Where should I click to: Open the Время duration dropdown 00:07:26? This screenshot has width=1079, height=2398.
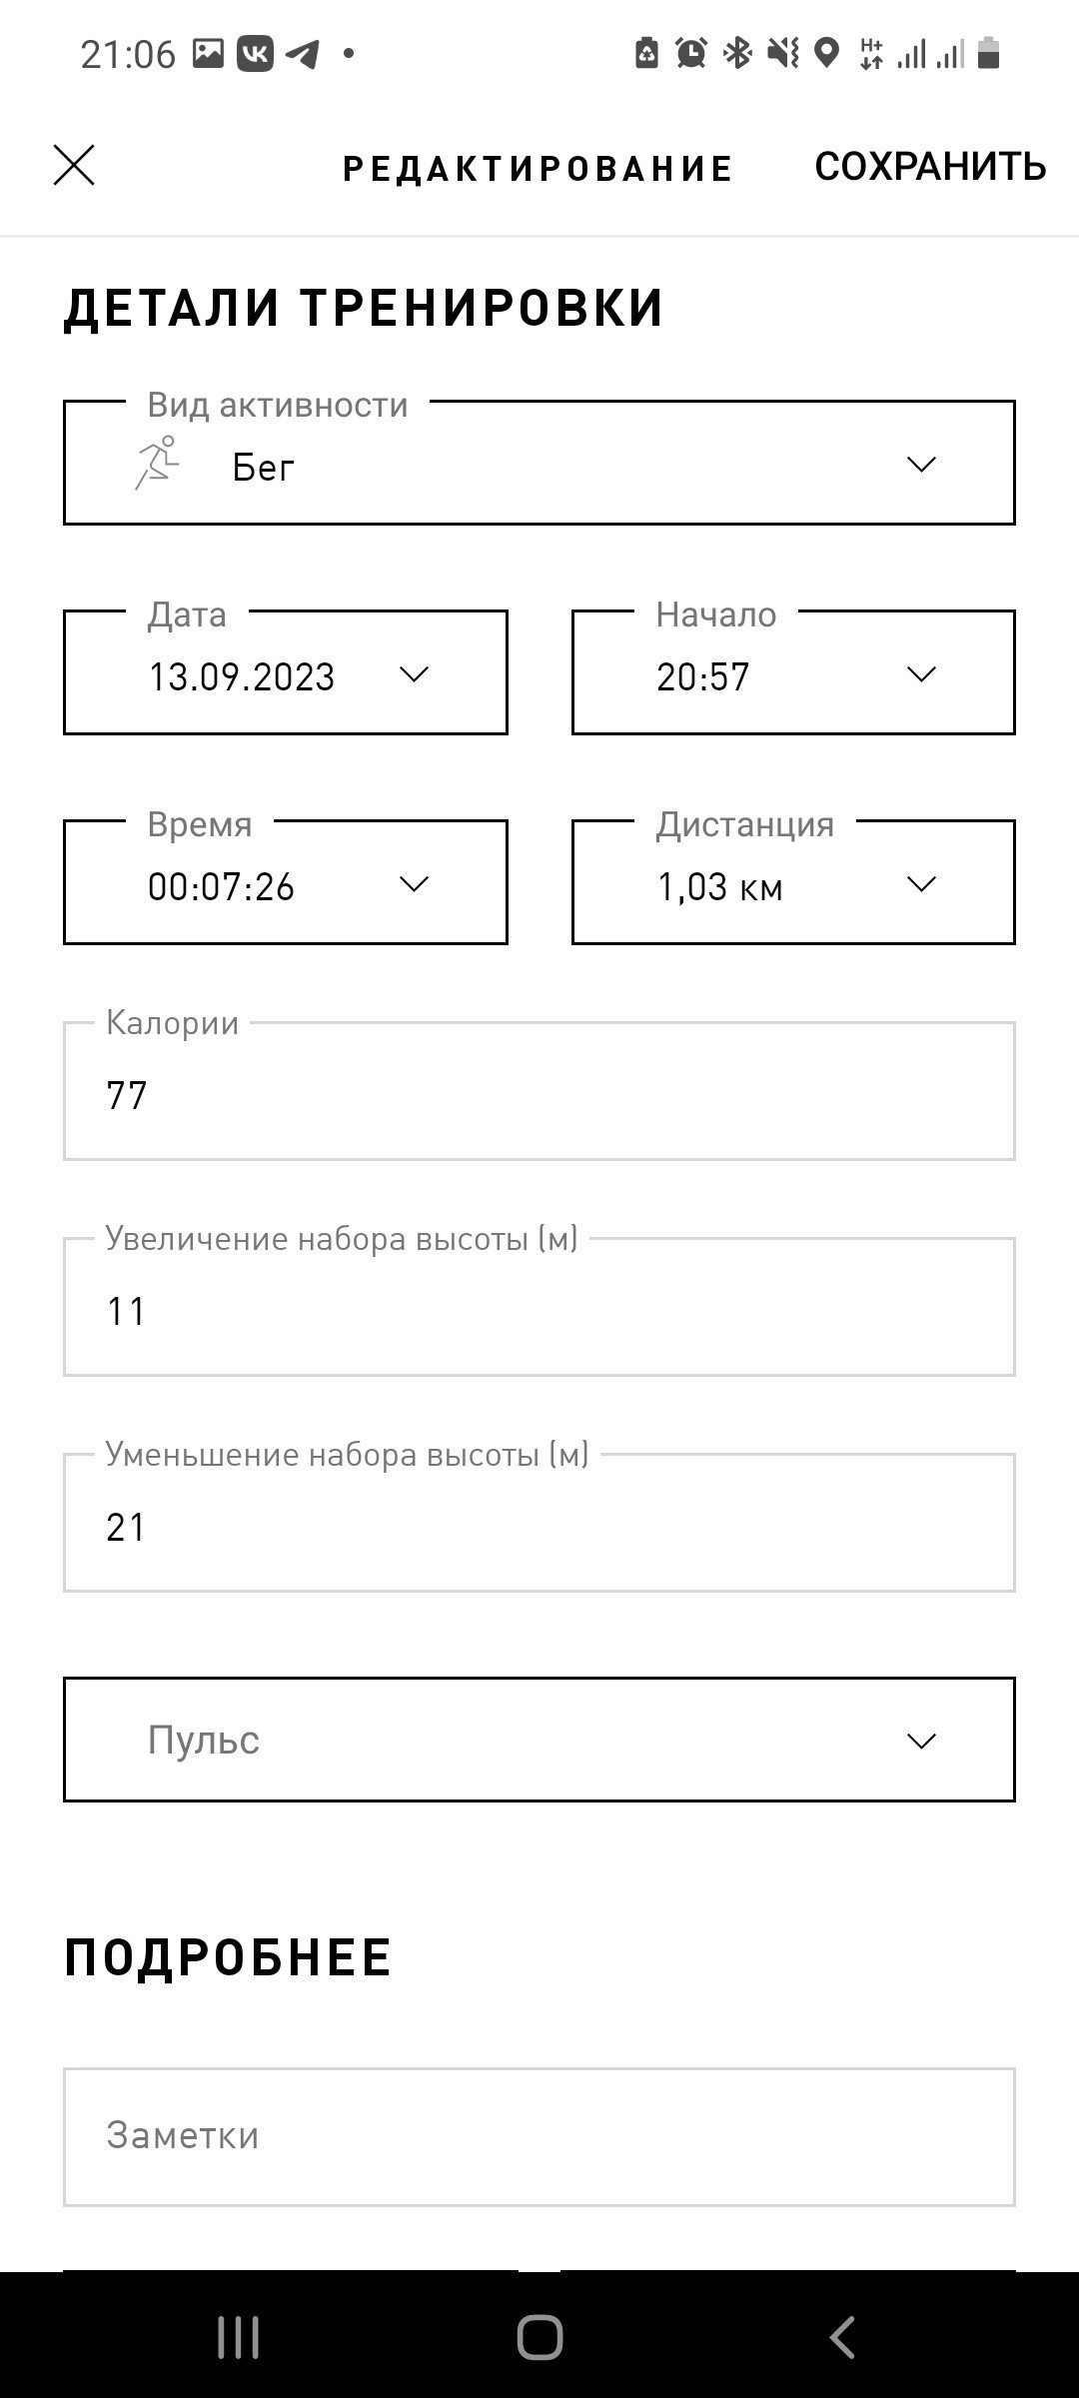[286, 882]
